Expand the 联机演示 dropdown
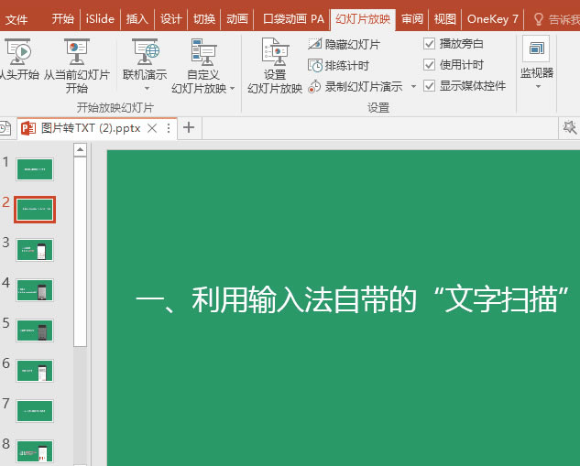The image size is (580, 466). click(x=144, y=89)
